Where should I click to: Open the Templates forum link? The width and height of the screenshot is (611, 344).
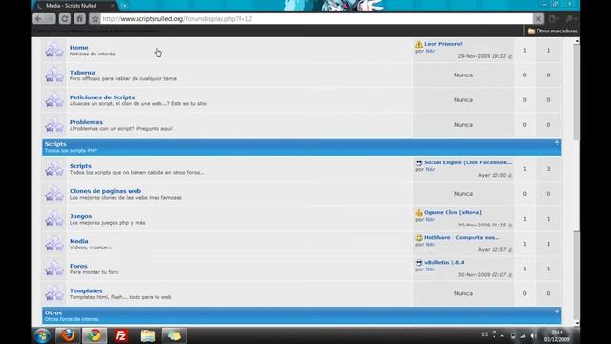86,290
